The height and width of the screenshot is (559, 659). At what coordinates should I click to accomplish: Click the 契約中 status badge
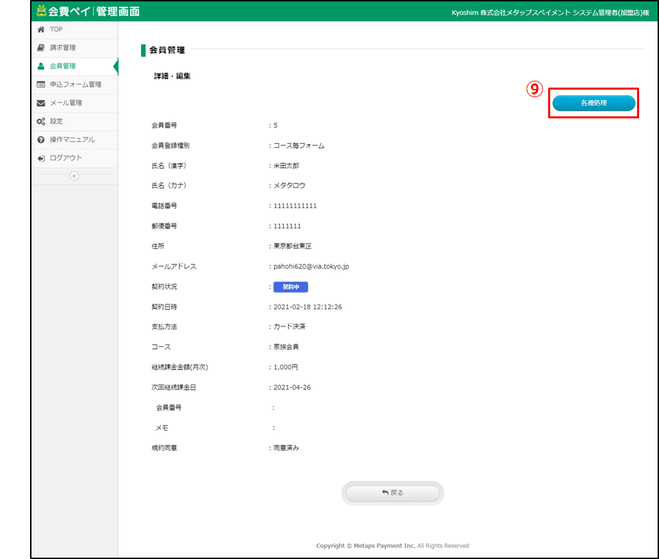tap(290, 287)
